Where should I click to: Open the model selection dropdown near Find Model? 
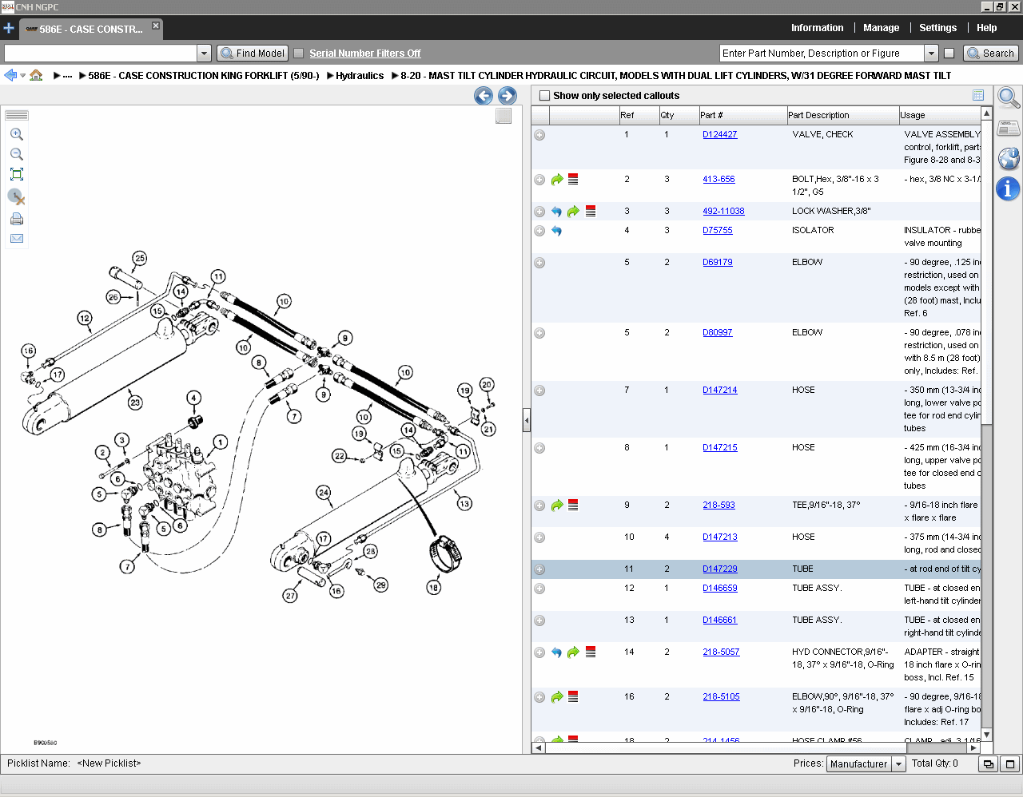coord(205,53)
